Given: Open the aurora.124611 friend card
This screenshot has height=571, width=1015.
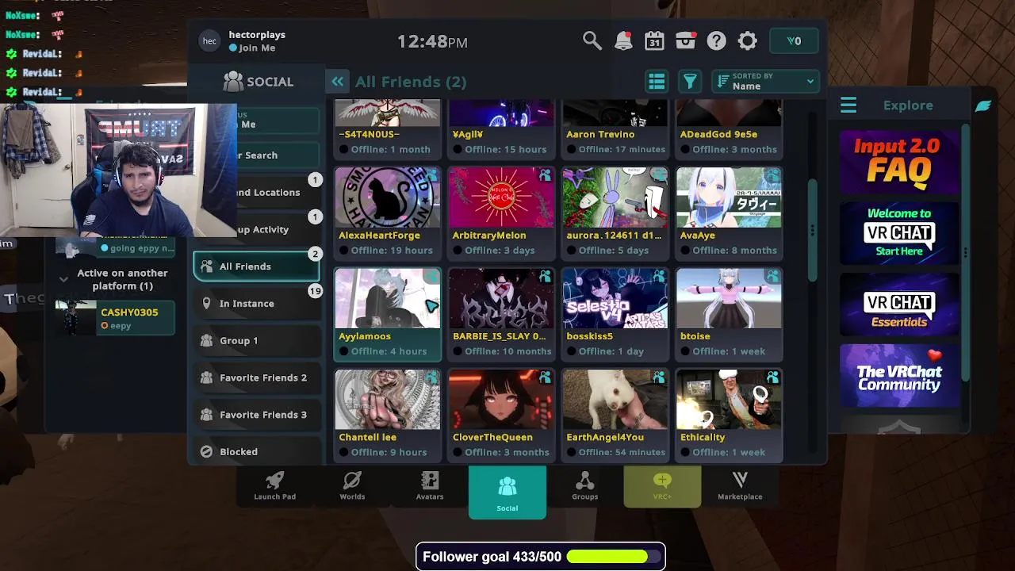Looking at the screenshot, I should pos(615,213).
